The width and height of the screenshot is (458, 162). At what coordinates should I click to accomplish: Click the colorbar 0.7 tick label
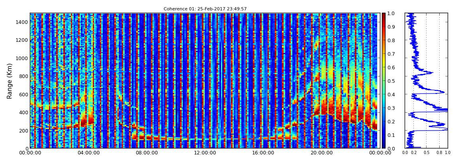click(392, 54)
